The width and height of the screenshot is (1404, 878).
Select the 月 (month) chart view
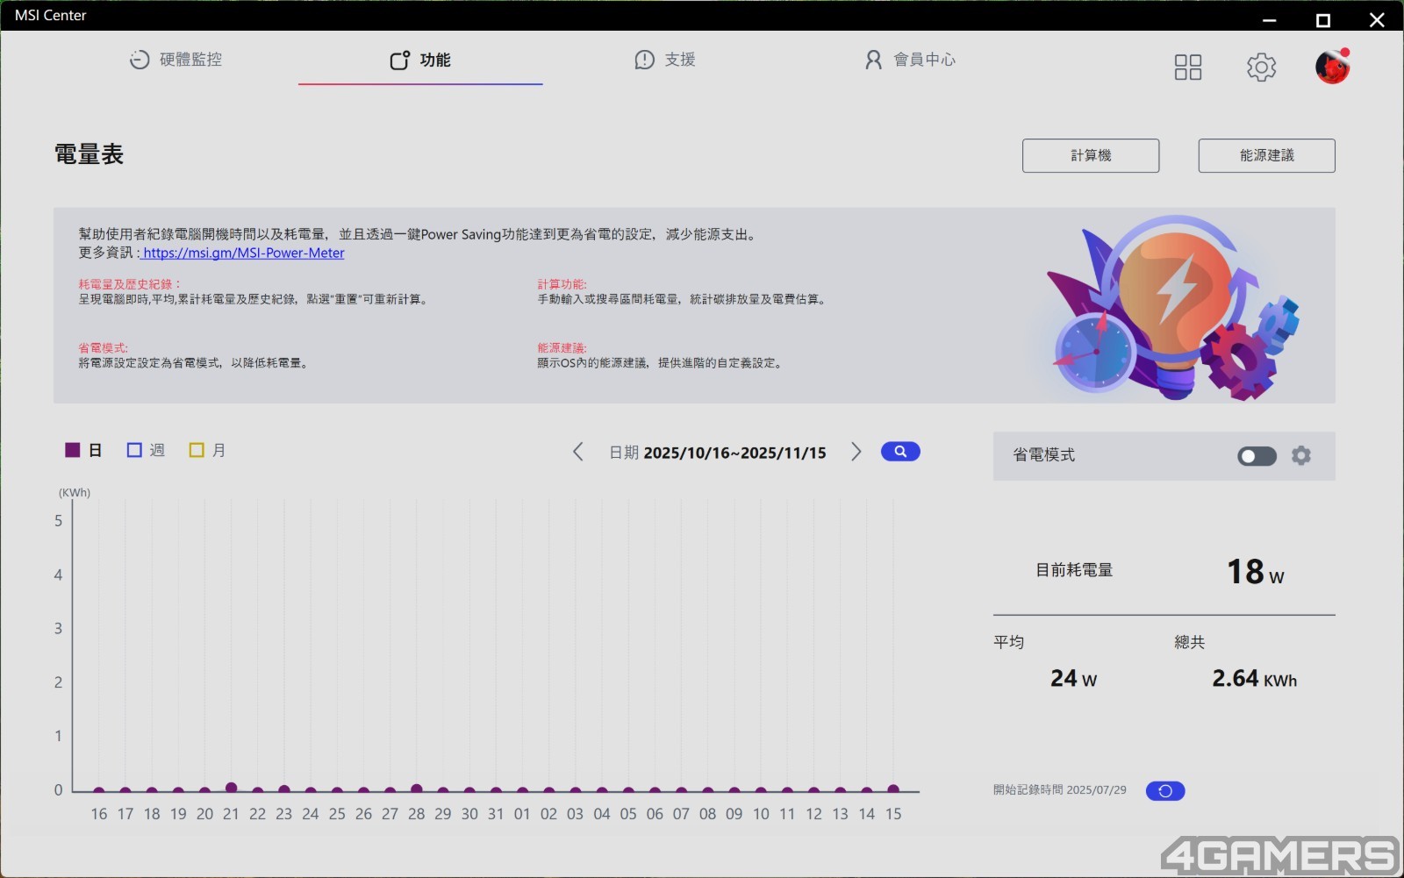pyautogui.click(x=208, y=451)
